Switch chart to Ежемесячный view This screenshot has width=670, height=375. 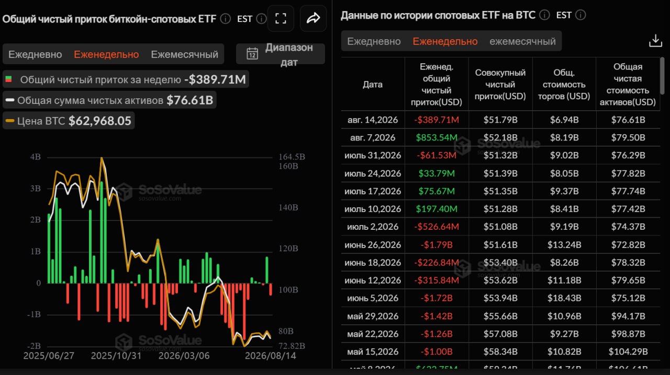point(184,54)
